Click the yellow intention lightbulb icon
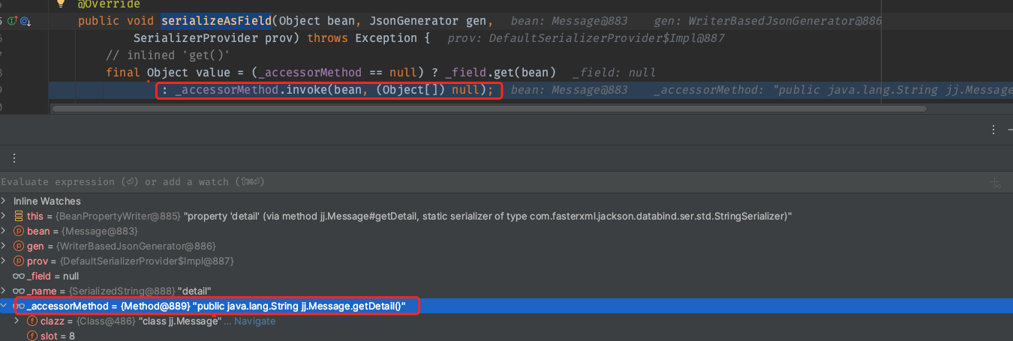 coord(61,4)
